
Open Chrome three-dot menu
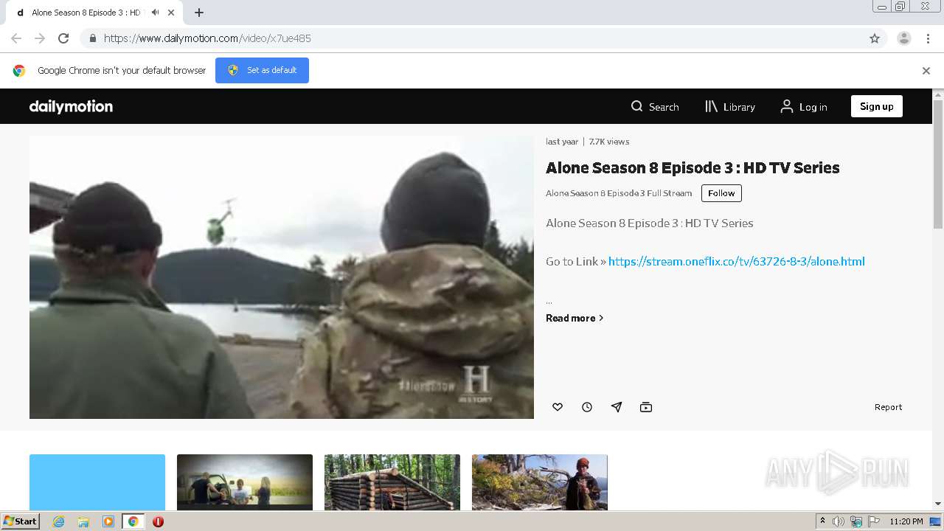929,38
